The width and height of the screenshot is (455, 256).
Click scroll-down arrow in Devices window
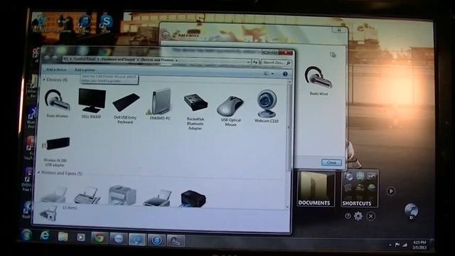point(287,207)
